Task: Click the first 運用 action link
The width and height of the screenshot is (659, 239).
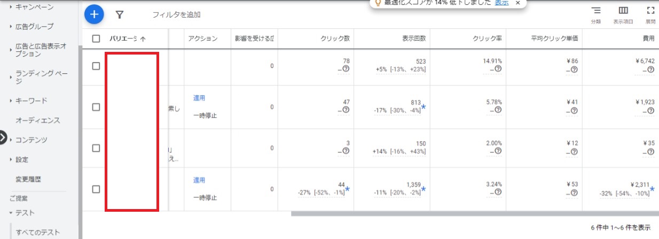Action: pyautogui.click(x=199, y=98)
